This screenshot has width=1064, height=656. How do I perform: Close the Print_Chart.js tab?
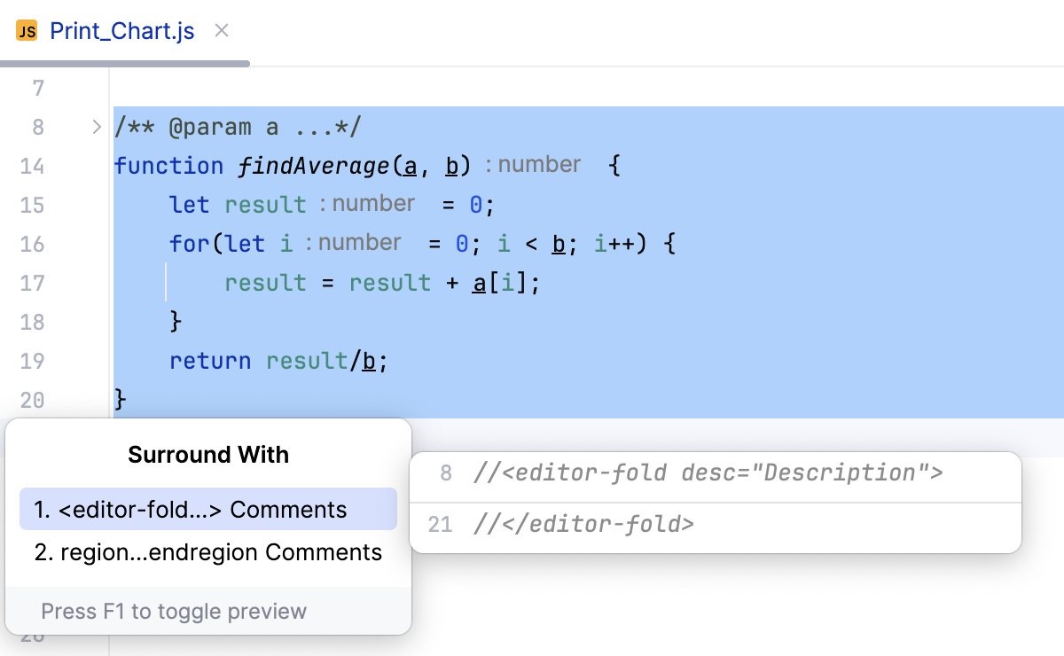tap(223, 31)
